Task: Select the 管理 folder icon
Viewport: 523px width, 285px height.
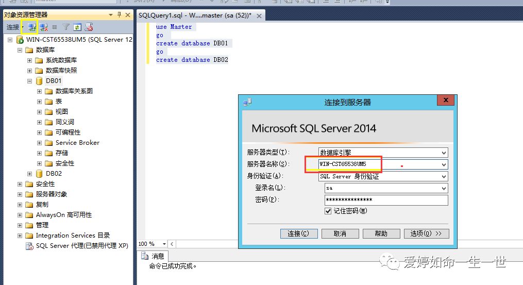Action: point(29,225)
